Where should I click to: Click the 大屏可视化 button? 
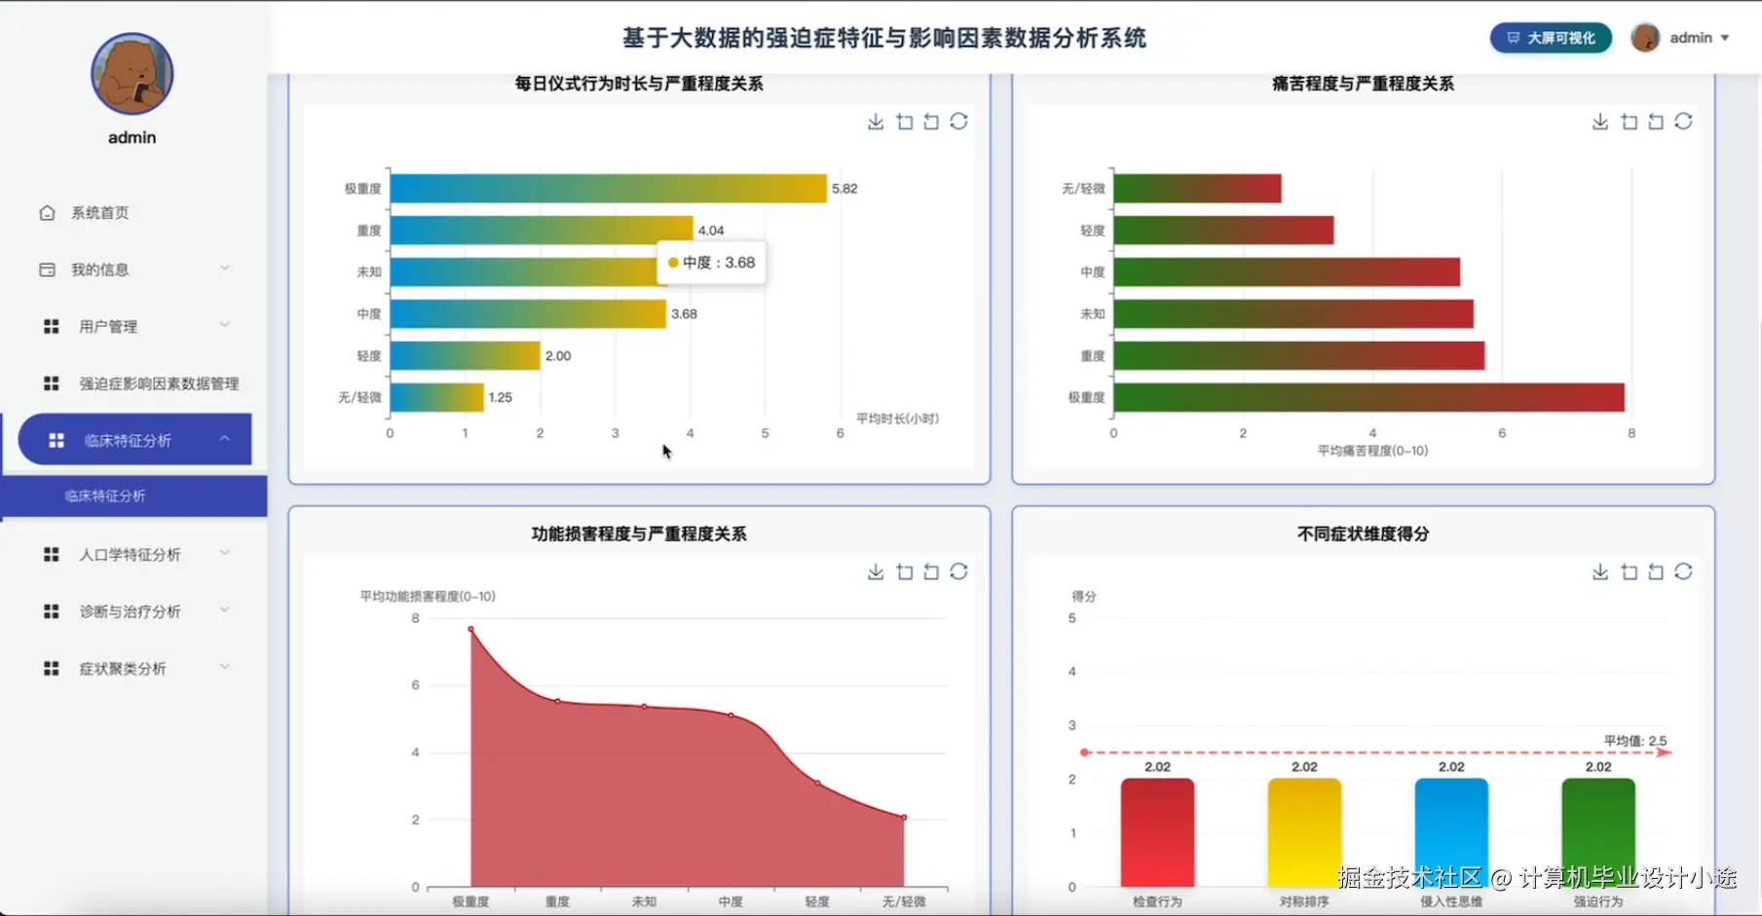pos(1550,37)
